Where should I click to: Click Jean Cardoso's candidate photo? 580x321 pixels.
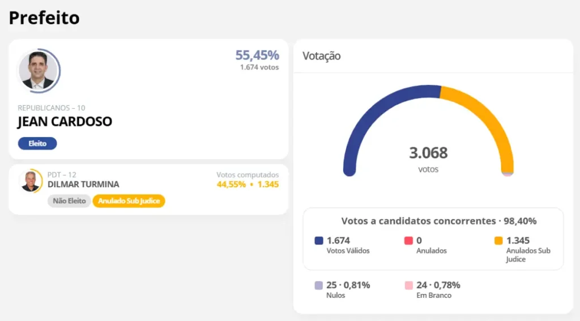[39, 71]
